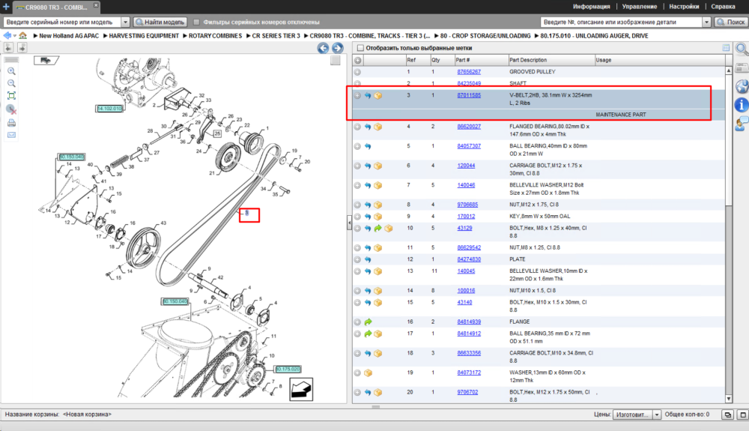Email the diagram via envelope icon
The height and width of the screenshot is (431, 749).
tap(11, 135)
